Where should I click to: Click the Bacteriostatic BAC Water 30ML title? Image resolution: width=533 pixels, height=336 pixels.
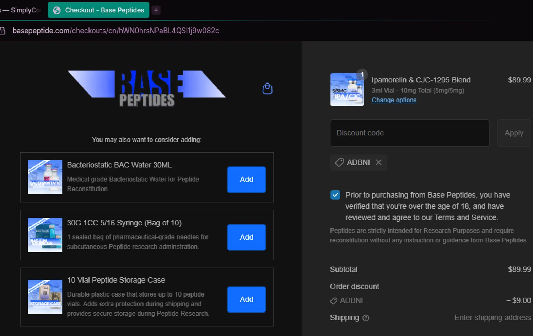(x=119, y=165)
